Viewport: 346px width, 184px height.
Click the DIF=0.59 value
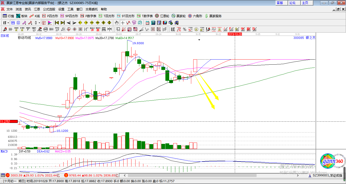pyautogui.click(x=25, y=151)
